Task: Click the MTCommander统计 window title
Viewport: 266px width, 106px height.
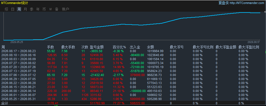Action: click(x=15, y=3)
